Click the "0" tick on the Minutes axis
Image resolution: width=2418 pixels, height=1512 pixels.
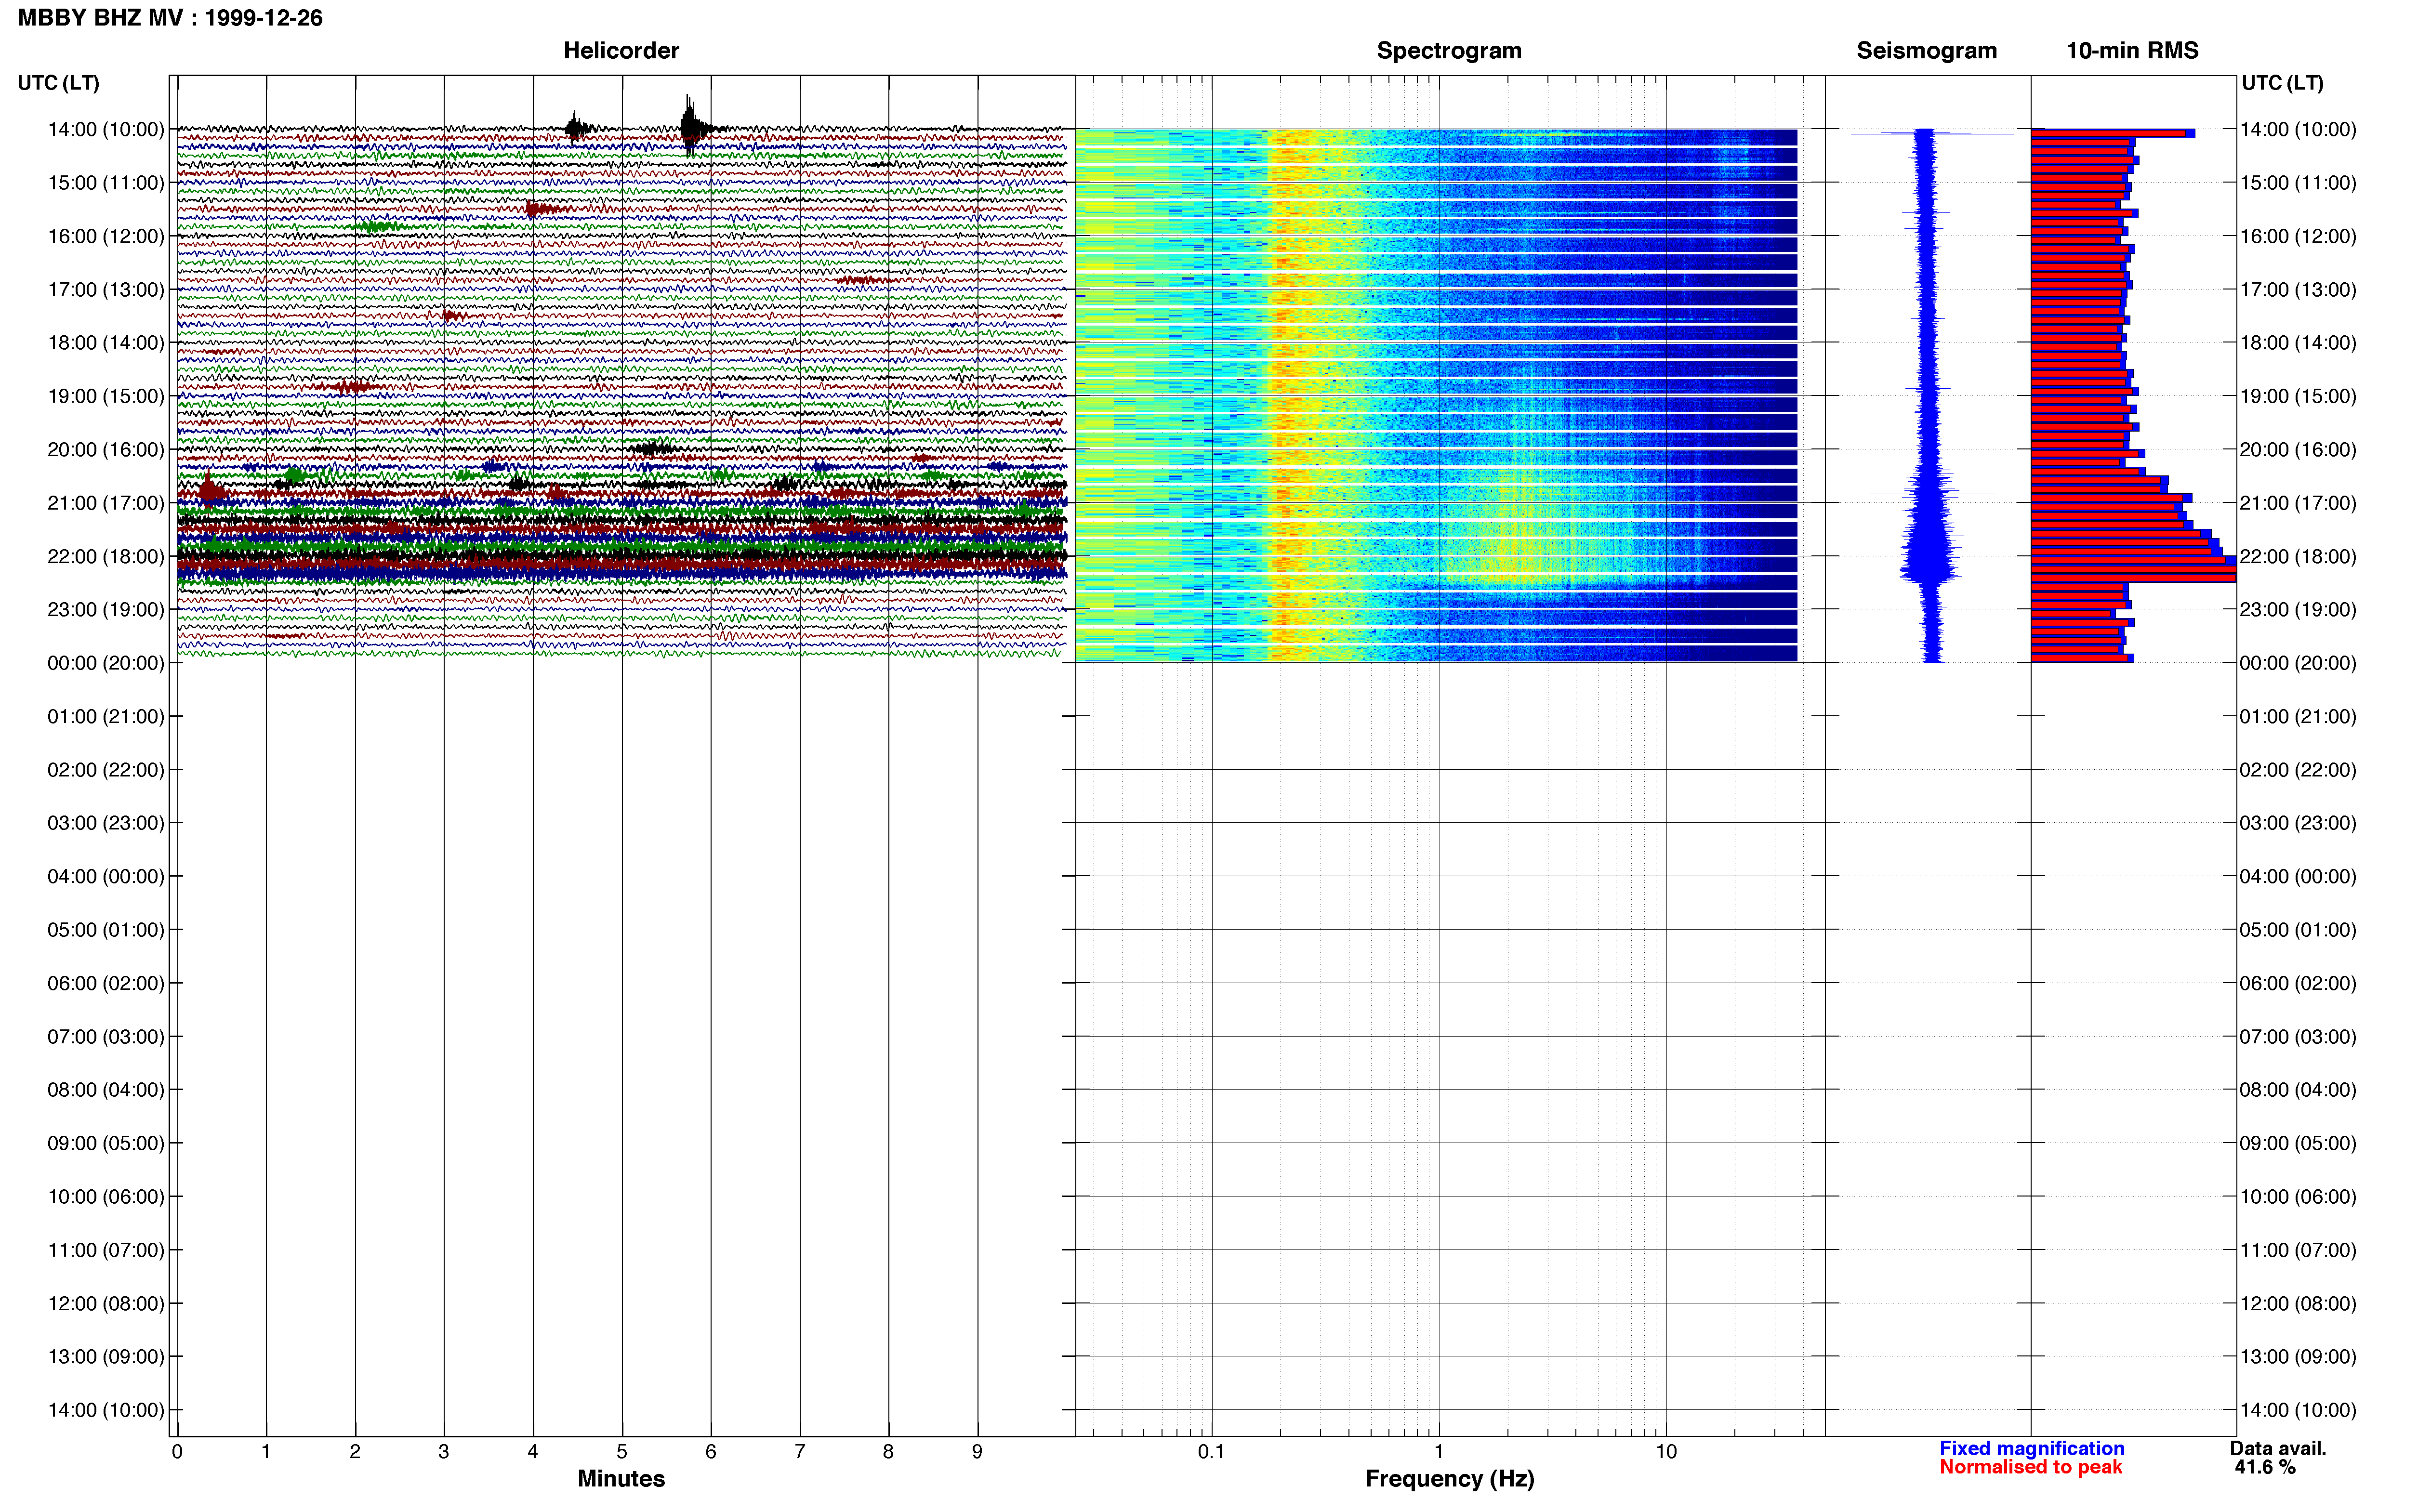tap(177, 1451)
